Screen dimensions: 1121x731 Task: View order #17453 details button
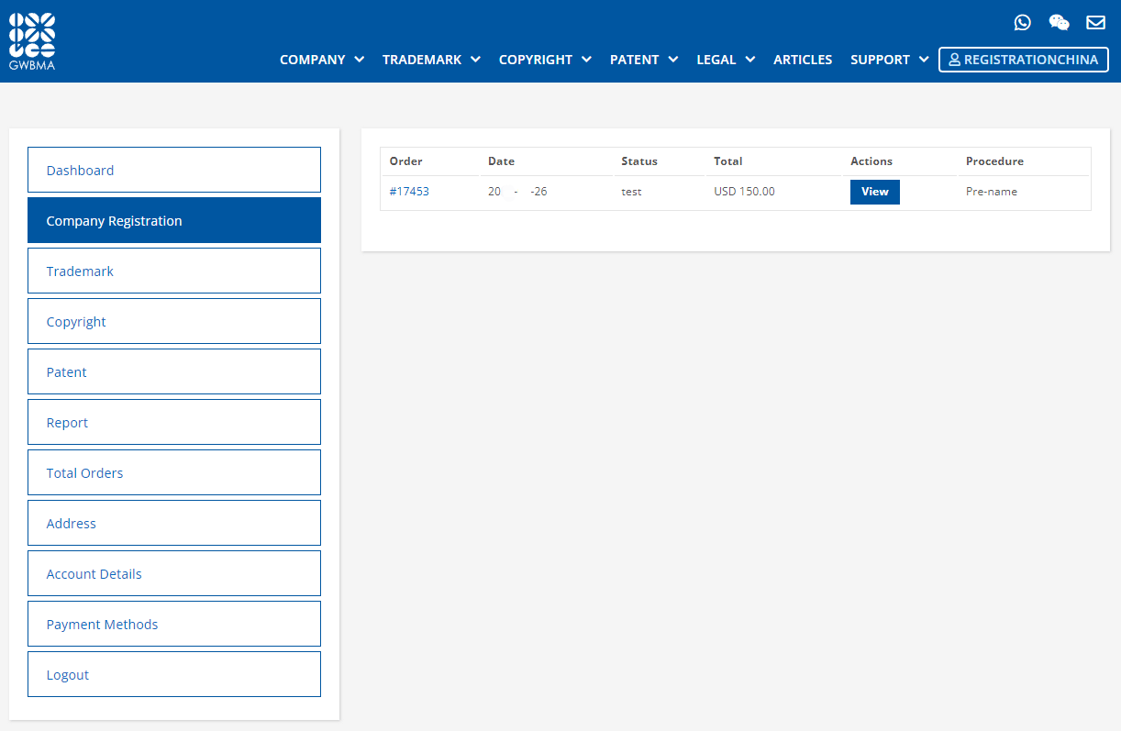click(875, 192)
